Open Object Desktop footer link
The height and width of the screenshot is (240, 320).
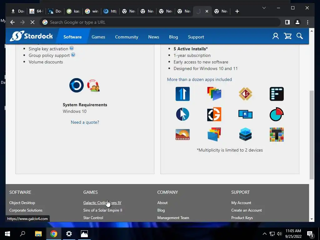[x=22, y=202]
